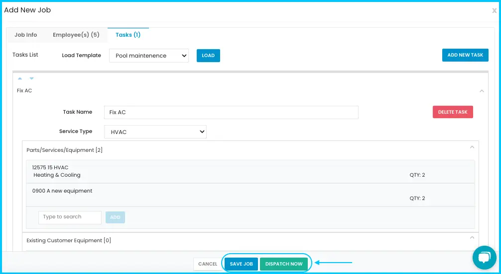Click the Type to search field
This screenshot has width=501, height=274.
pyautogui.click(x=70, y=217)
